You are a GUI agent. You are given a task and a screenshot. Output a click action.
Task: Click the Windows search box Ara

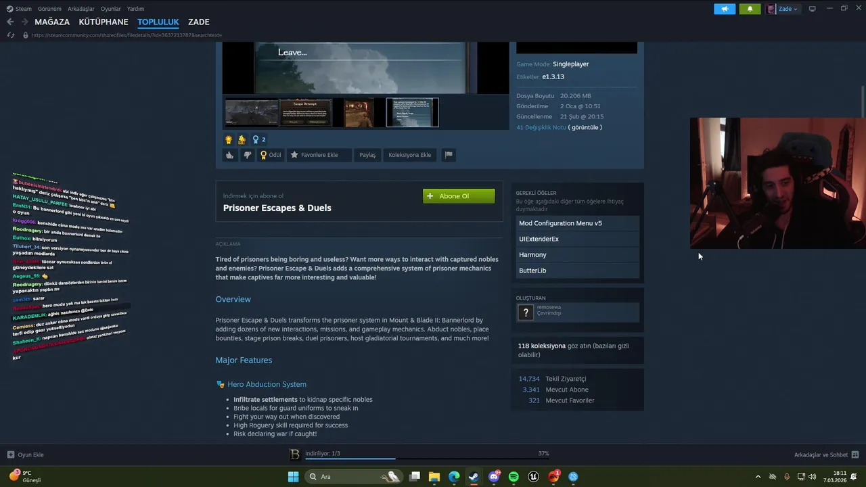pyautogui.click(x=354, y=476)
